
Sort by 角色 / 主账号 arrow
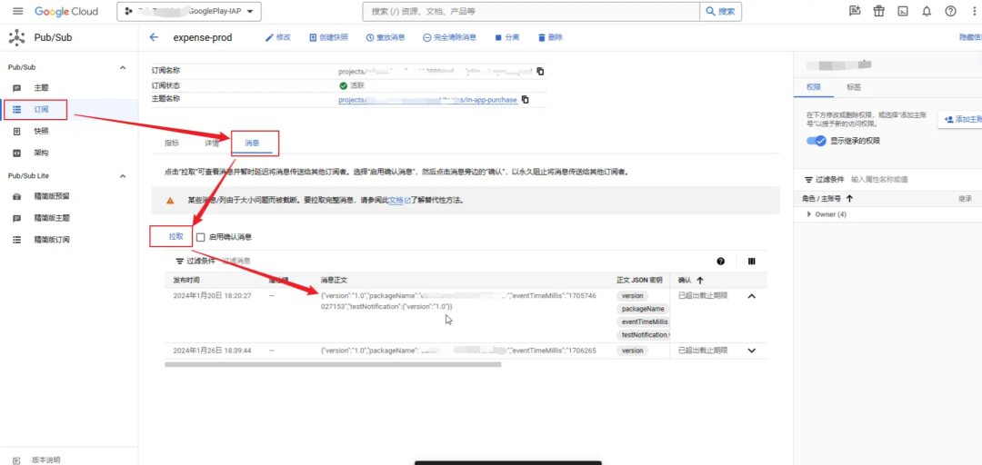point(849,198)
